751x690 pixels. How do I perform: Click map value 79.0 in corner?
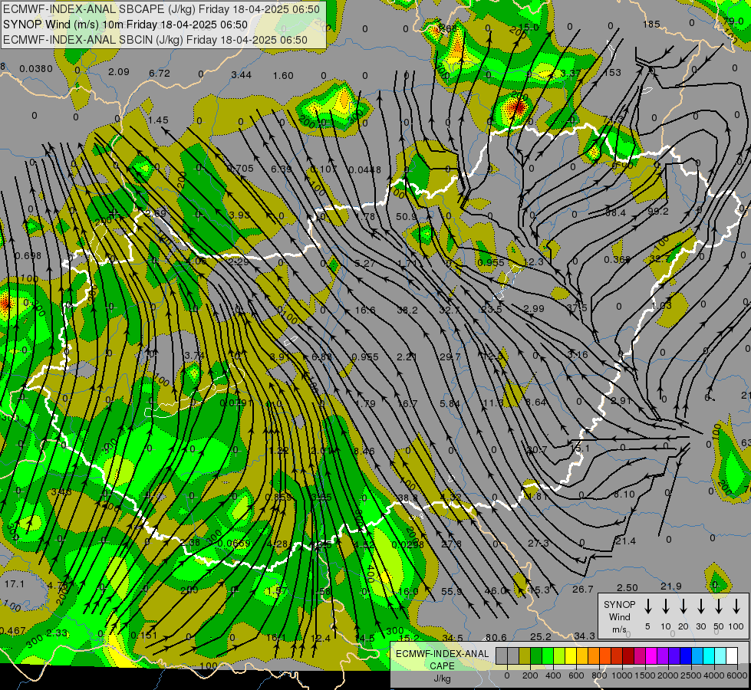point(733,21)
